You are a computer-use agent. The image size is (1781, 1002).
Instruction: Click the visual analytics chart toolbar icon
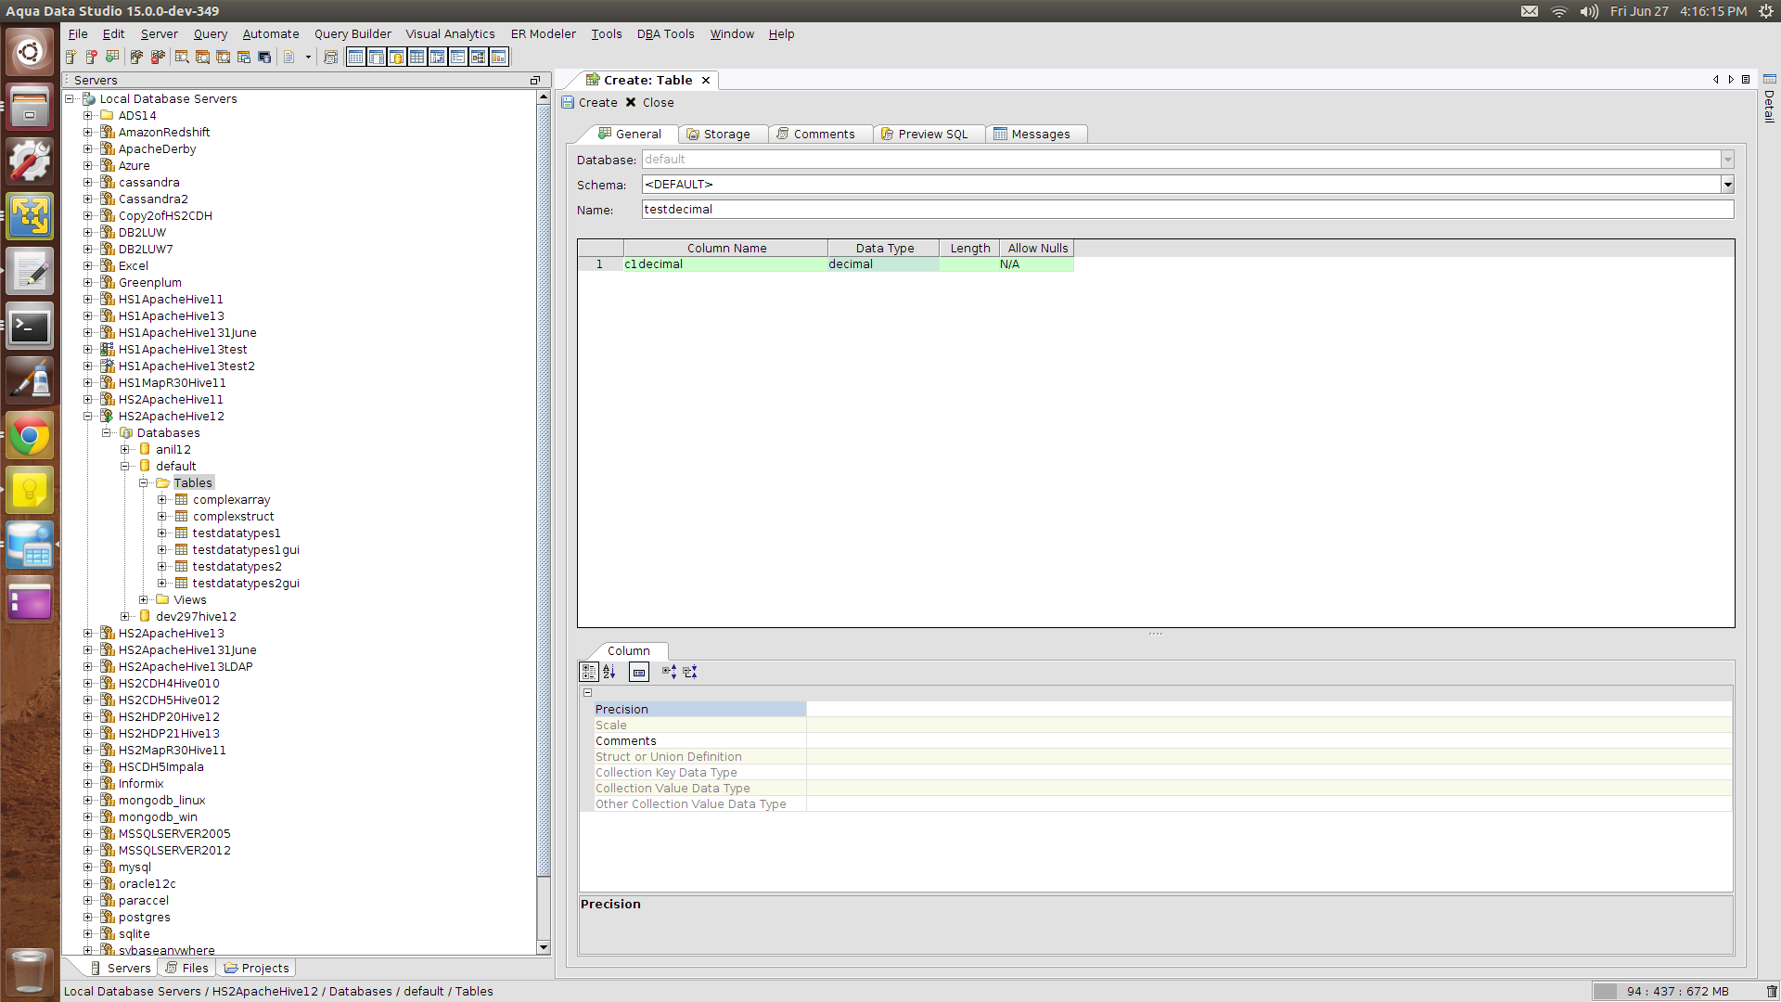pyautogui.click(x=499, y=58)
